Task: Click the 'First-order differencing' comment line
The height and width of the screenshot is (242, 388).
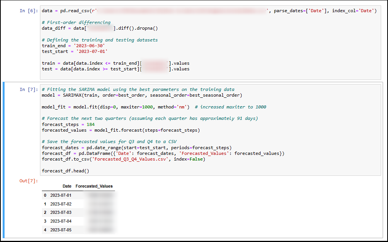Action: point(76,22)
